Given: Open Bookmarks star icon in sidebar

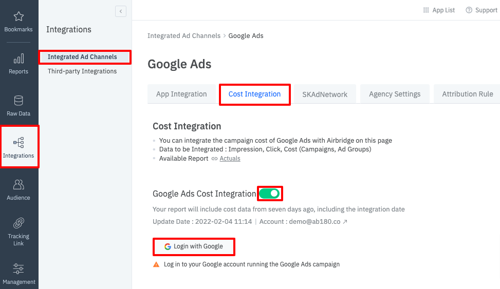Looking at the screenshot, I should [18, 16].
